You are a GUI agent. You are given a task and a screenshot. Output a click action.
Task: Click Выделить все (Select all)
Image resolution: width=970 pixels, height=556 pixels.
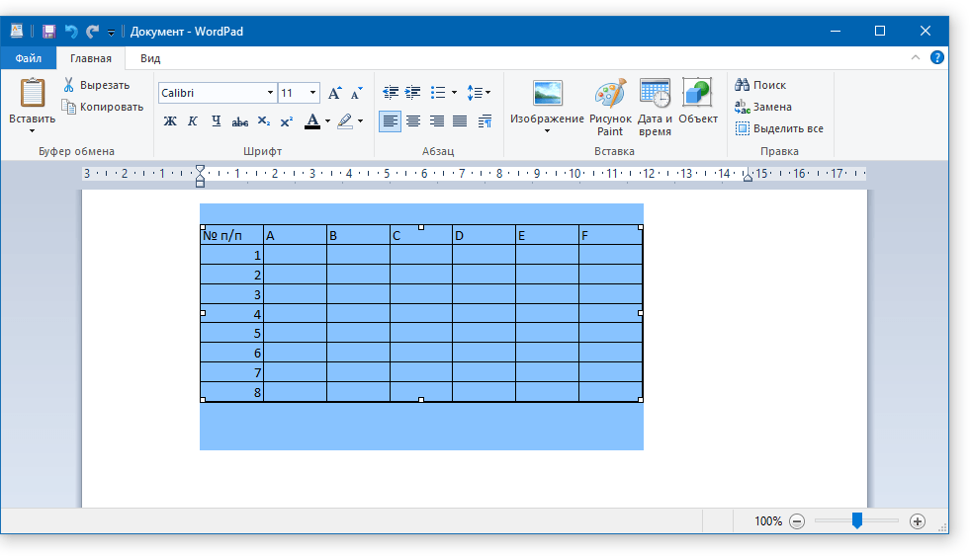pos(779,128)
